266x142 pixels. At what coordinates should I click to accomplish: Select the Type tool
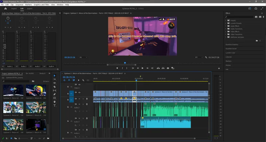[55, 105]
